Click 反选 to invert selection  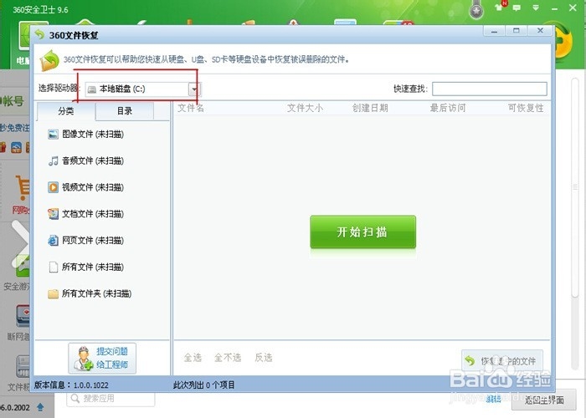click(264, 358)
